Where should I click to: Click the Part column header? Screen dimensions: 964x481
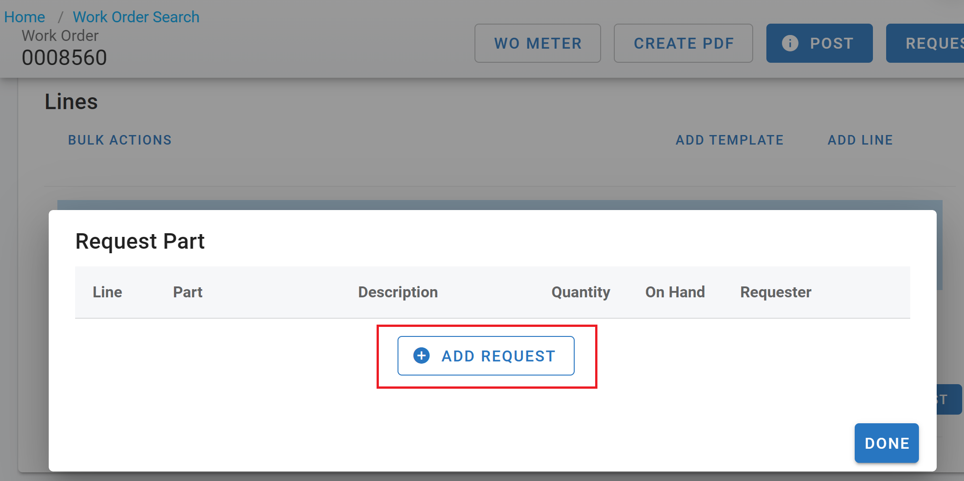187,292
